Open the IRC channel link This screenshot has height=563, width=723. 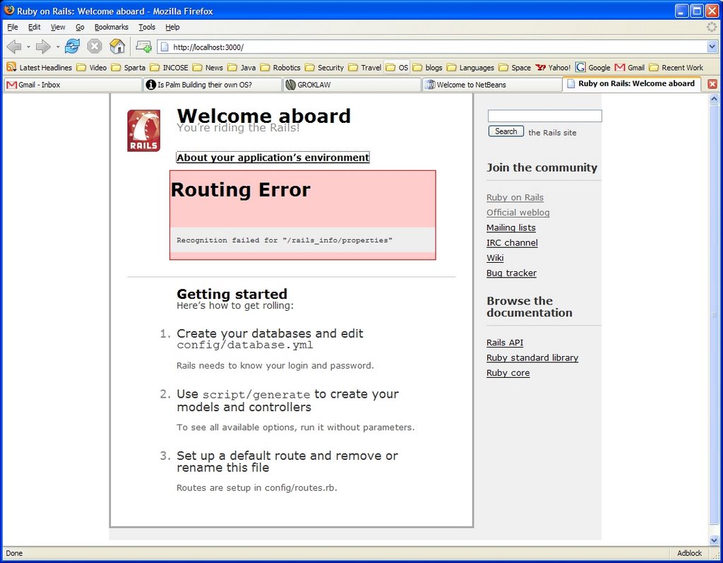[512, 243]
